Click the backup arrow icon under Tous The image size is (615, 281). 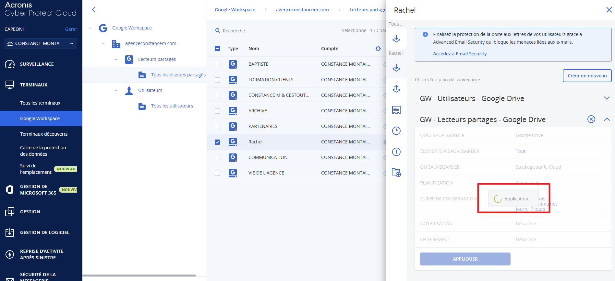[x=396, y=39]
